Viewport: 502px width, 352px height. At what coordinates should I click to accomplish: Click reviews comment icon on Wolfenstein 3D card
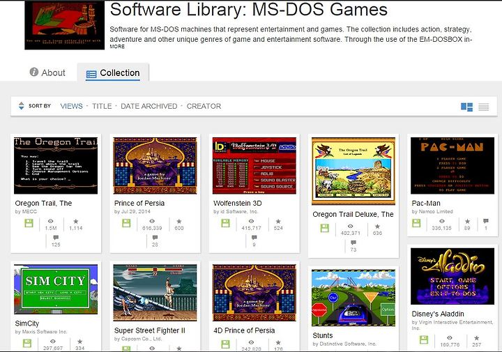(254, 238)
